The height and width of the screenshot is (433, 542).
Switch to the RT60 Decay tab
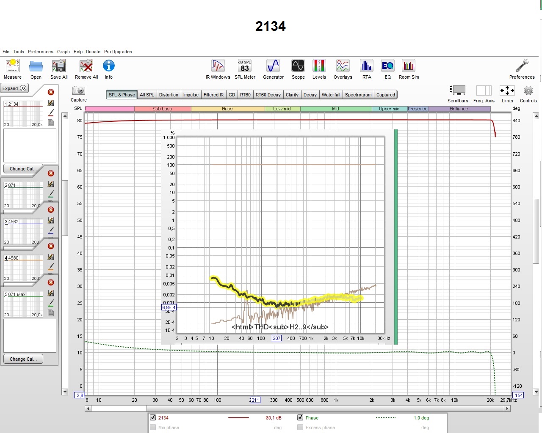pos(268,95)
